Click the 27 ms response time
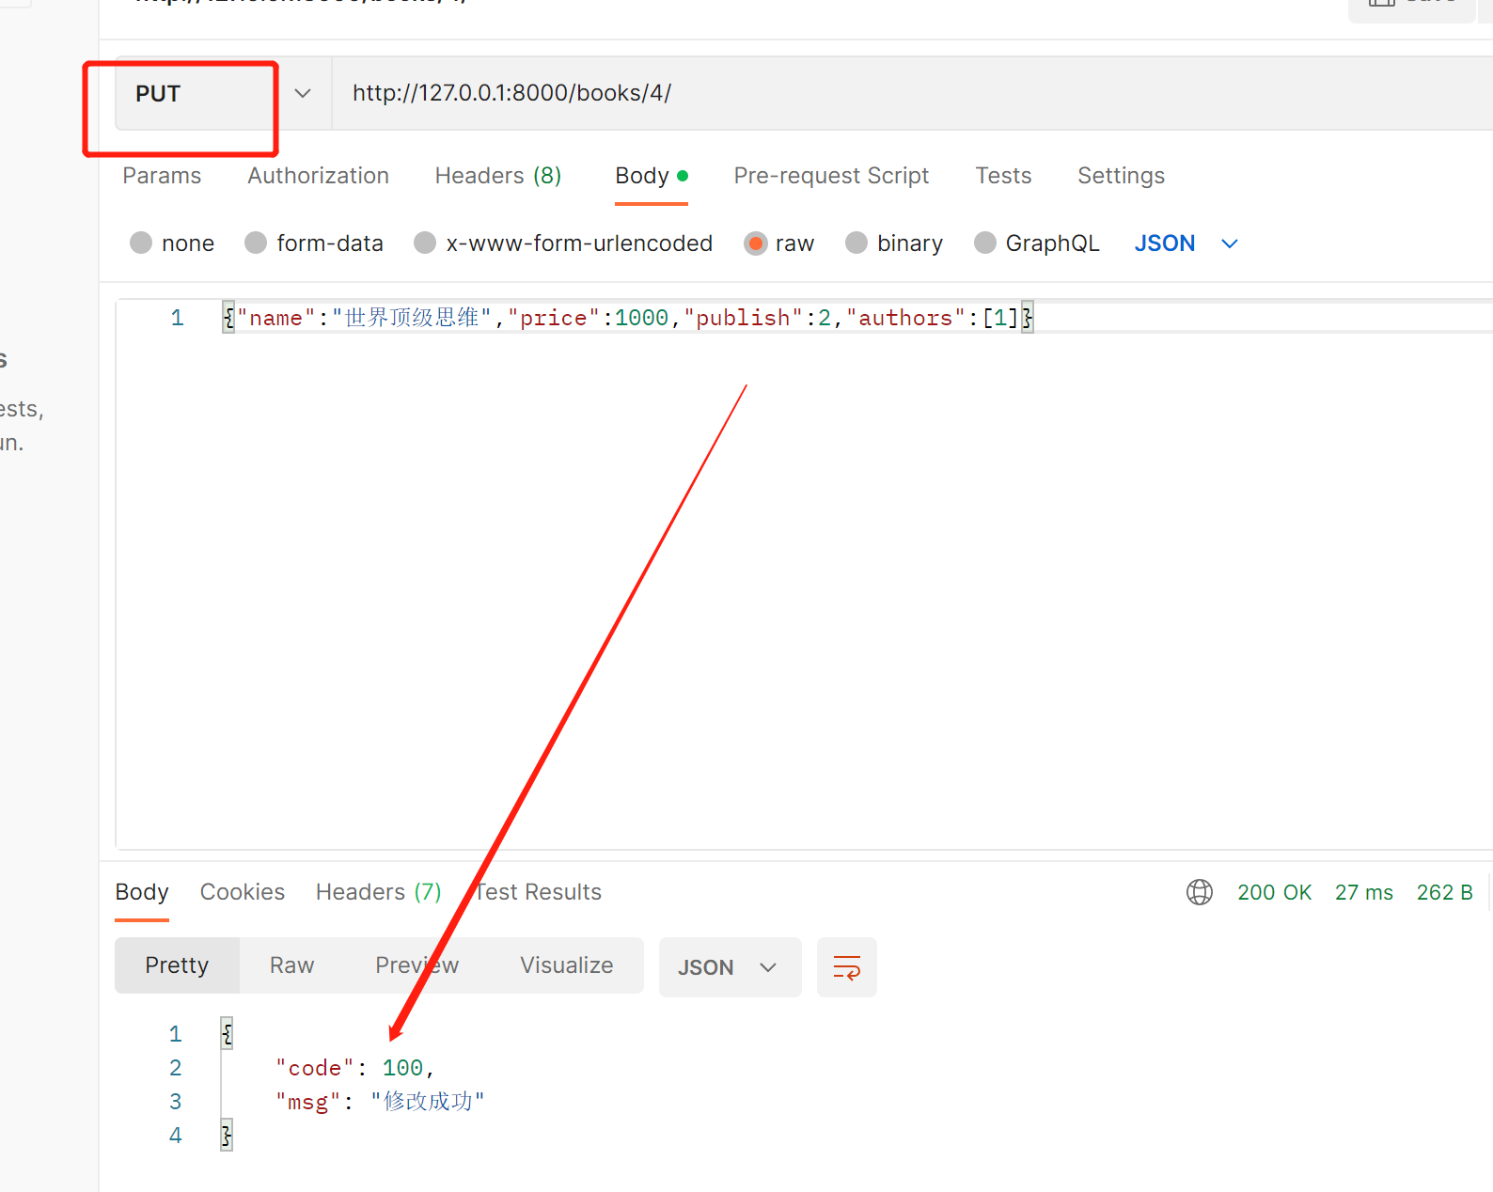 click(x=1364, y=892)
